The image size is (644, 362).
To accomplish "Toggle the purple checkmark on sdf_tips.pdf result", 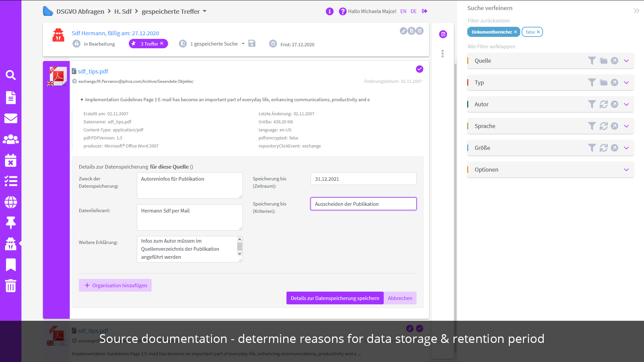I will coord(420,69).
